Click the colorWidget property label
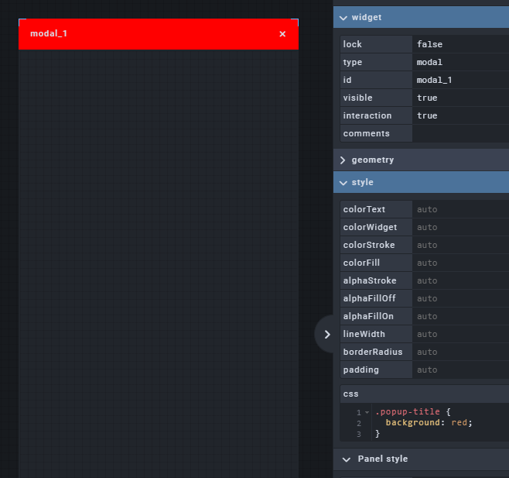Image resolution: width=509 pixels, height=478 pixels. point(376,227)
